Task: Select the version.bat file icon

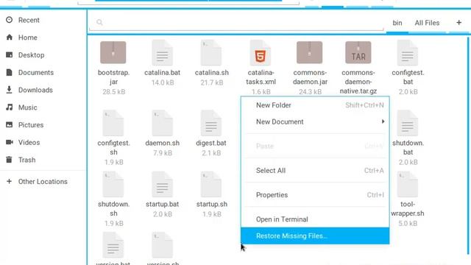Action: pyautogui.click(x=113, y=245)
